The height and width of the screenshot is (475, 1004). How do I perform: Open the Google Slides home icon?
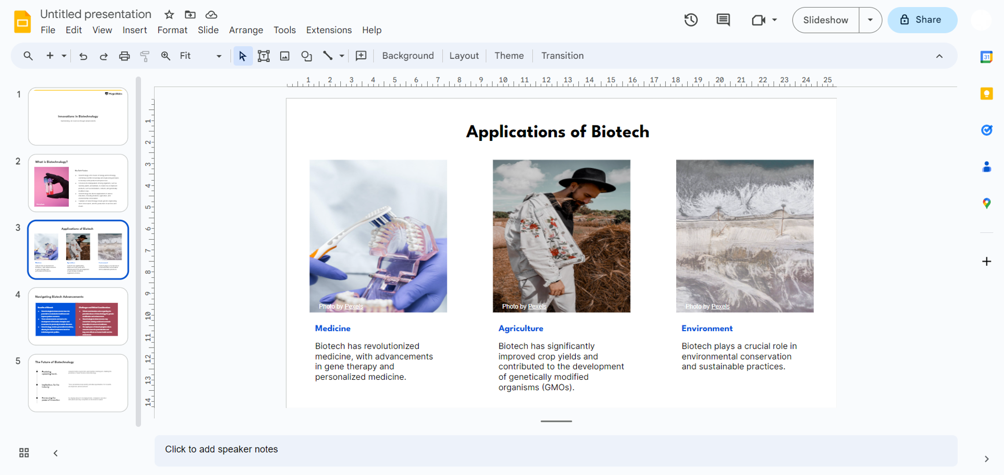pyautogui.click(x=23, y=22)
